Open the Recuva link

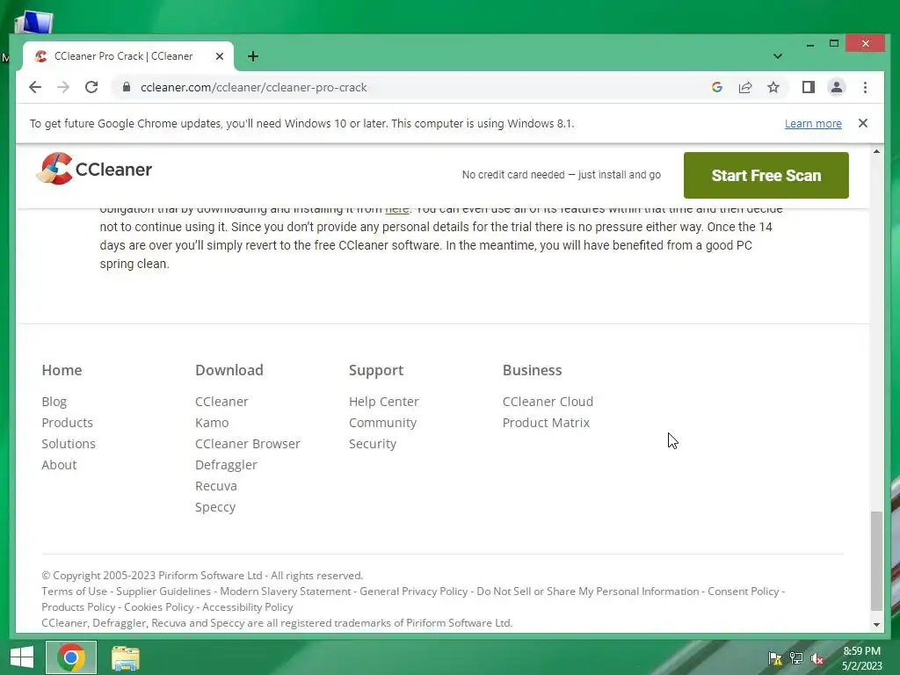click(216, 487)
